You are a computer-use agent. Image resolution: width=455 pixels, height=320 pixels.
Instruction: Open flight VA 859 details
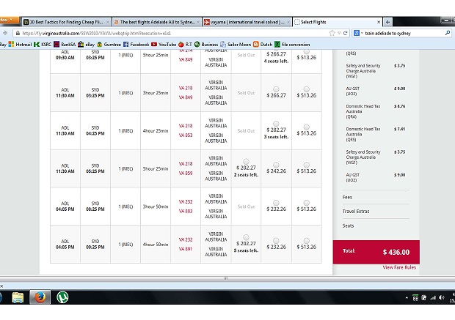point(186,173)
